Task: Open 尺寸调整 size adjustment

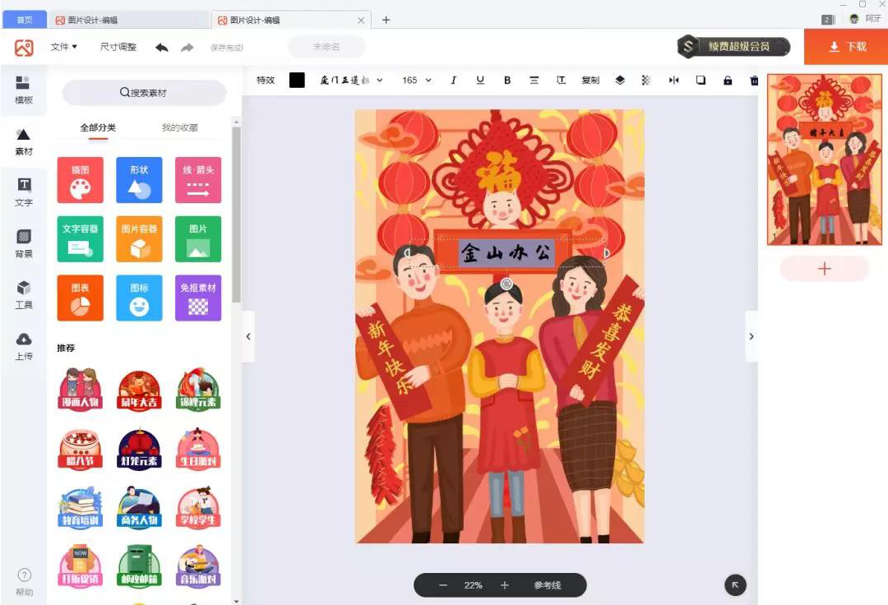Action: 118,47
